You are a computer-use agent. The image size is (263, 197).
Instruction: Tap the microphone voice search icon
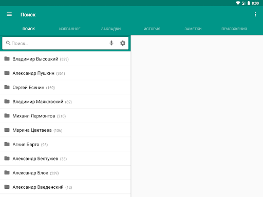click(111, 43)
